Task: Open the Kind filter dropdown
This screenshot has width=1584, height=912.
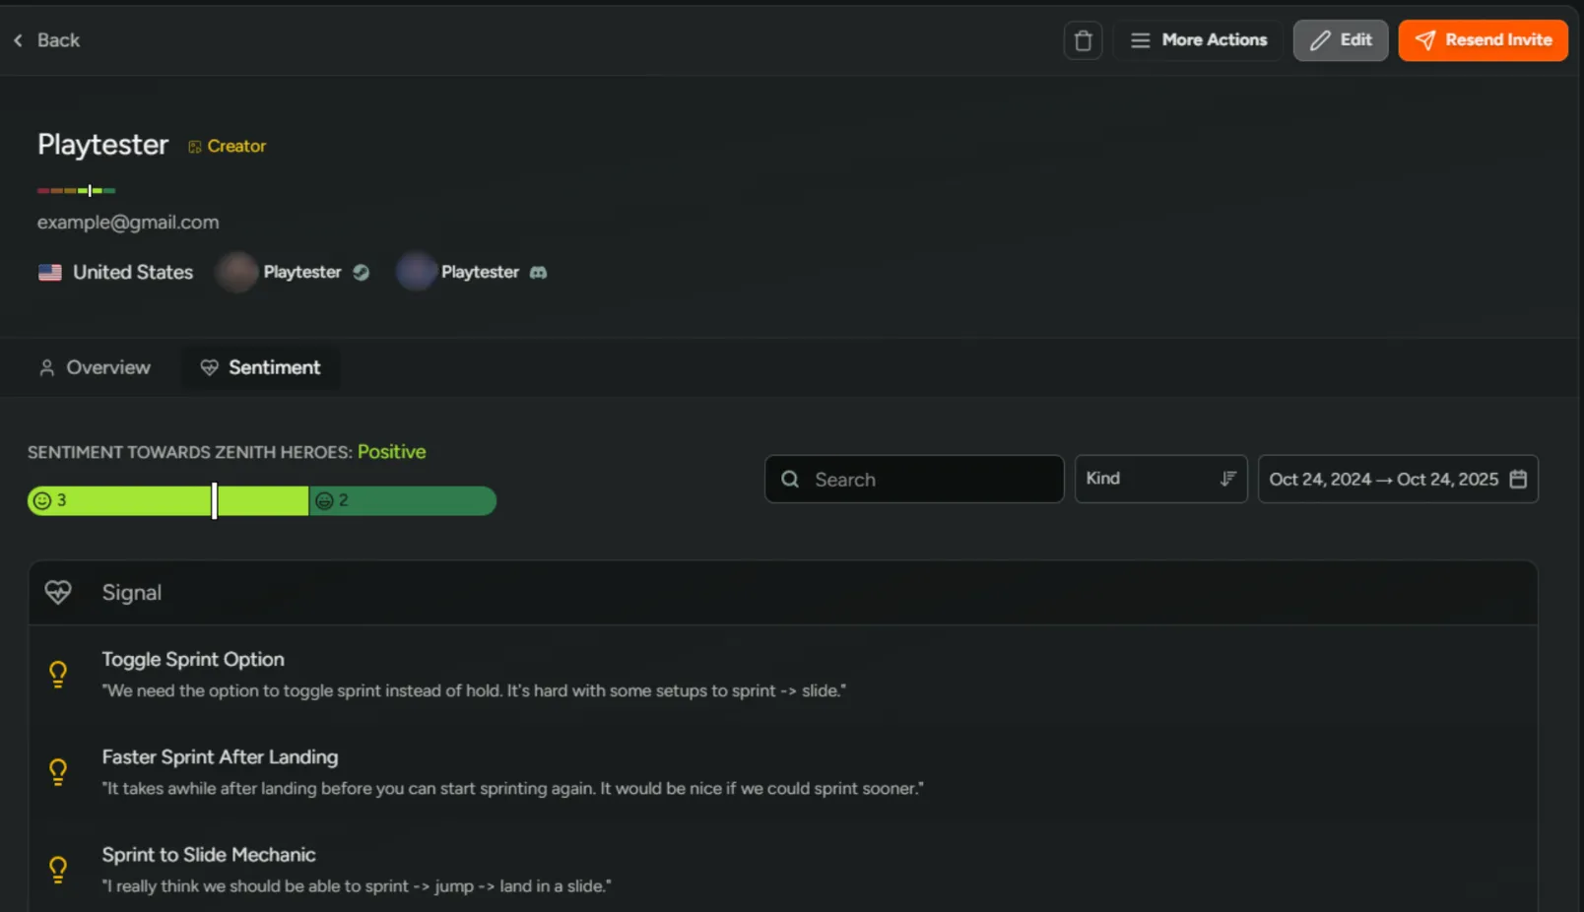Action: point(1160,479)
